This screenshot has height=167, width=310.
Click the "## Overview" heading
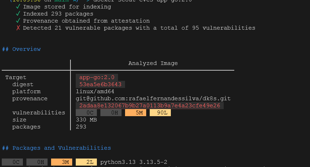coord(21,49)
